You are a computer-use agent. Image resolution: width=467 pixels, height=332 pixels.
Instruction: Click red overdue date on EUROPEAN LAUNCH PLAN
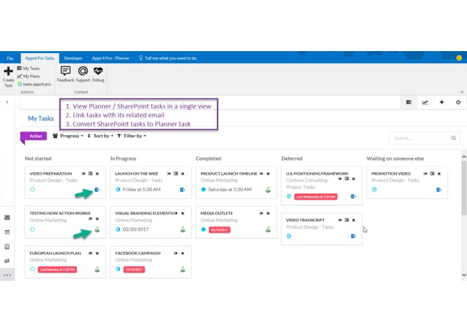click(57, 269)
